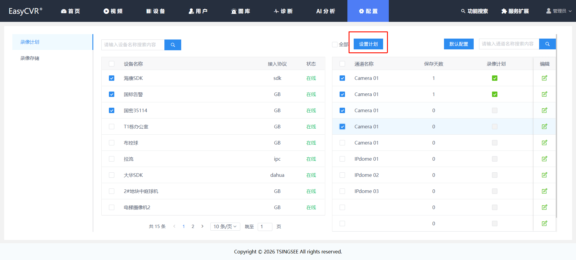
Task: Open the 功能搜索 function search
Action: click(474, 11)
